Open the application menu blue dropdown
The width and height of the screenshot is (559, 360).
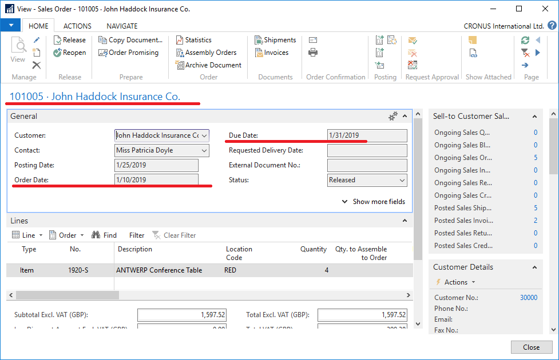(11, 25)
